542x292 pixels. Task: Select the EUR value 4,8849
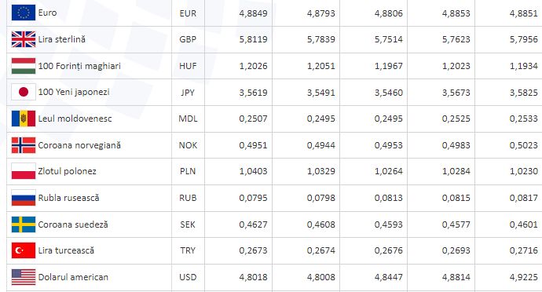[253, 13]
